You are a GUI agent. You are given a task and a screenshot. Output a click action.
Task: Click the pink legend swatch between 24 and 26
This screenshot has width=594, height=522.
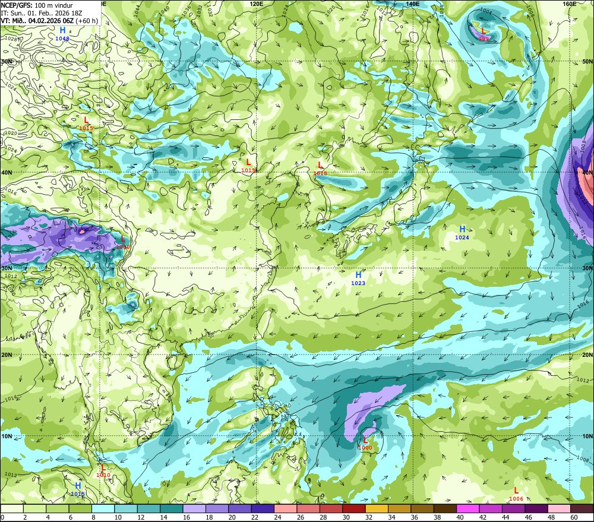[x=286, y=508]
